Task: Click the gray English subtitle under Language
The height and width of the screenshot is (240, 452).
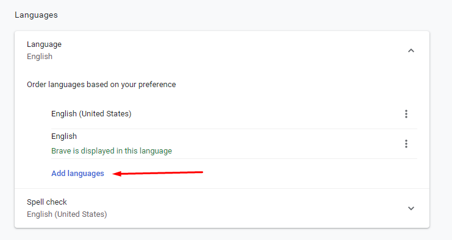Action: (40, 57)
